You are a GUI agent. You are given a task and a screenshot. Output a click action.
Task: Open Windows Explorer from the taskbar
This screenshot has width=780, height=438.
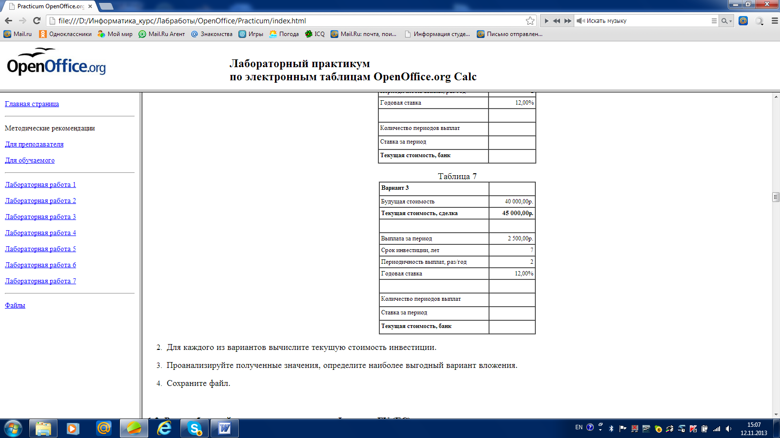coord(43,428)
